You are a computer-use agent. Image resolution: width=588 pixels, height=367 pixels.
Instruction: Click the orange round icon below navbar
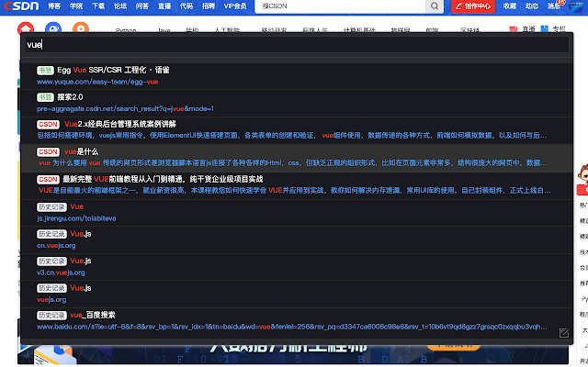[81, 28]
